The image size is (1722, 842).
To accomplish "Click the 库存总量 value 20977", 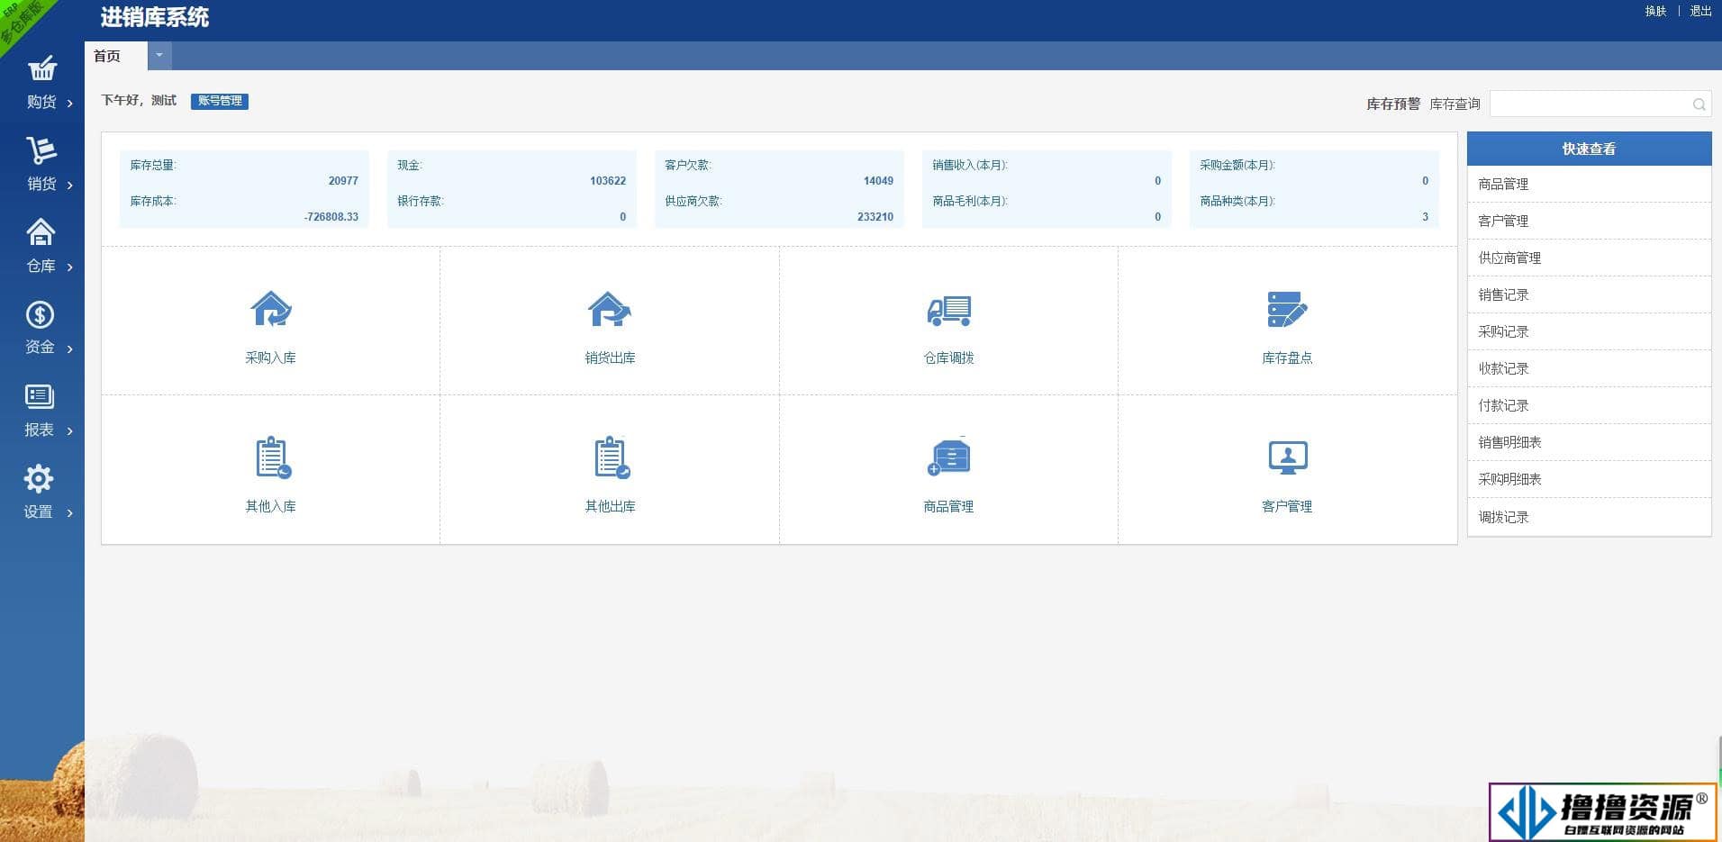I will (343, 181).
